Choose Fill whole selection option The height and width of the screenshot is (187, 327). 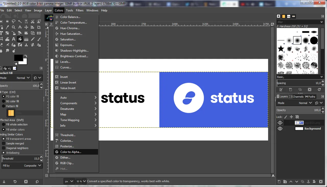tap(4, 125)
